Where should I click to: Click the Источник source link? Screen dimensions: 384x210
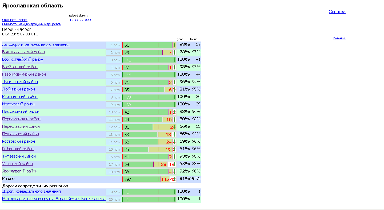tap(339, 38)
